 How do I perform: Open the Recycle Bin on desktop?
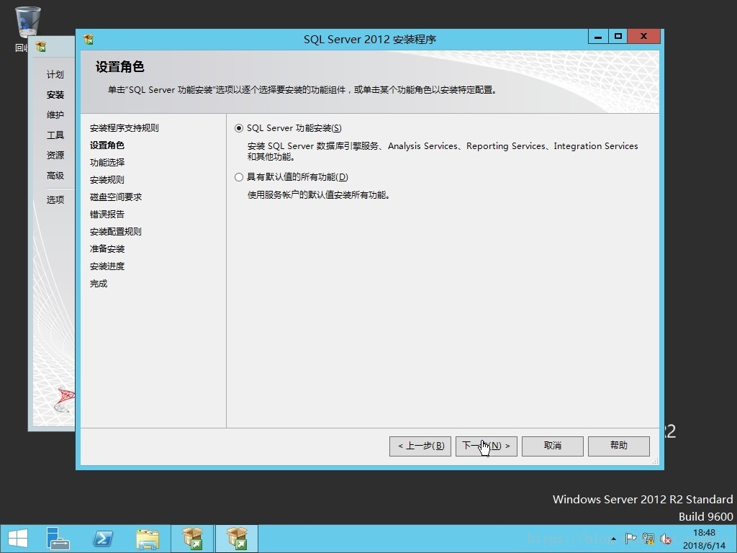(28, 22)
